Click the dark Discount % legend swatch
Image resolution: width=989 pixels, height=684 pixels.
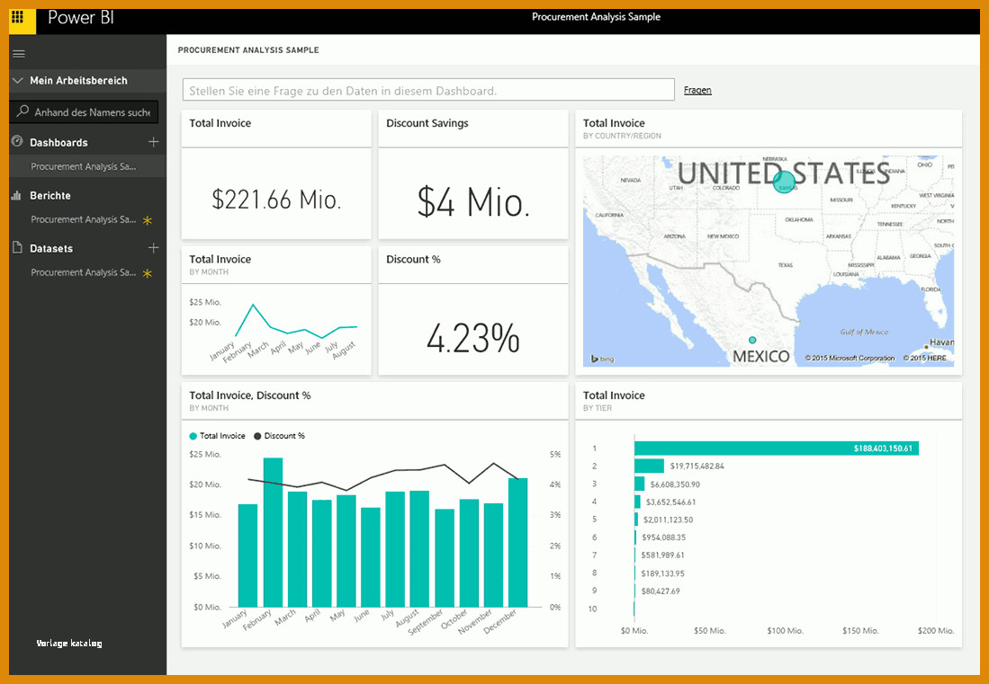coord(257,436)
